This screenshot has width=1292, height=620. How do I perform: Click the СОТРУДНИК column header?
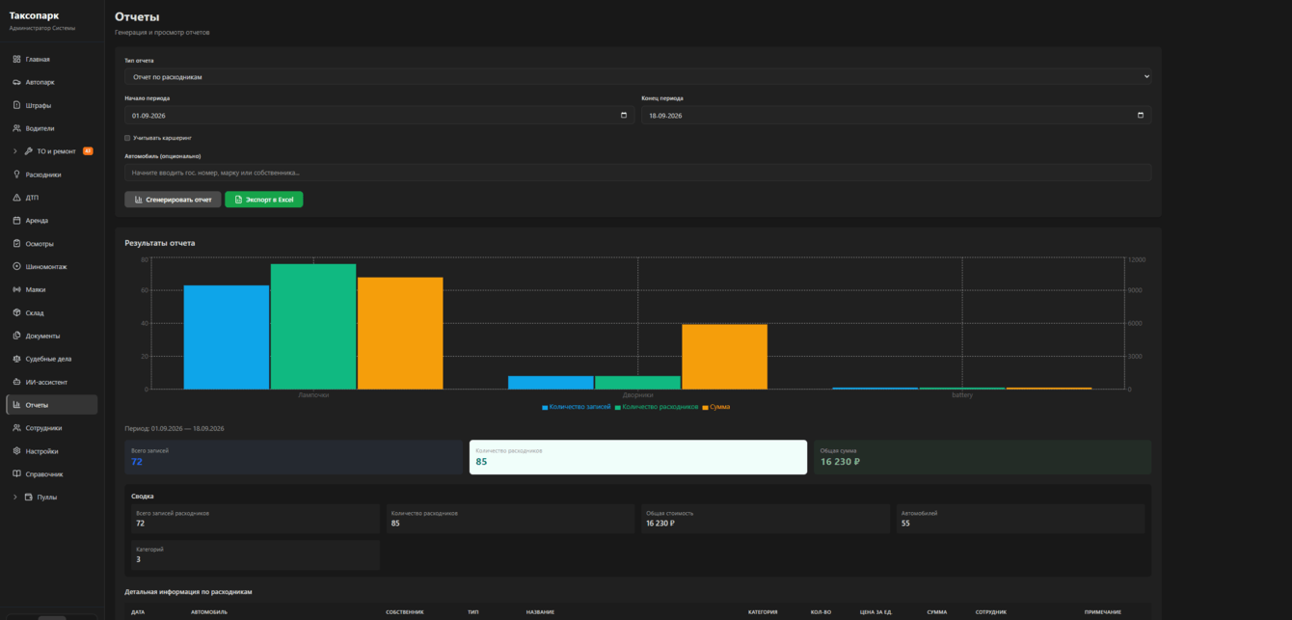coord(991,612)
